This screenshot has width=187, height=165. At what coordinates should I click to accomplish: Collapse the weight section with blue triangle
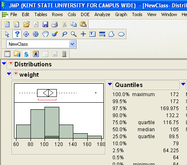coord(9,74)
